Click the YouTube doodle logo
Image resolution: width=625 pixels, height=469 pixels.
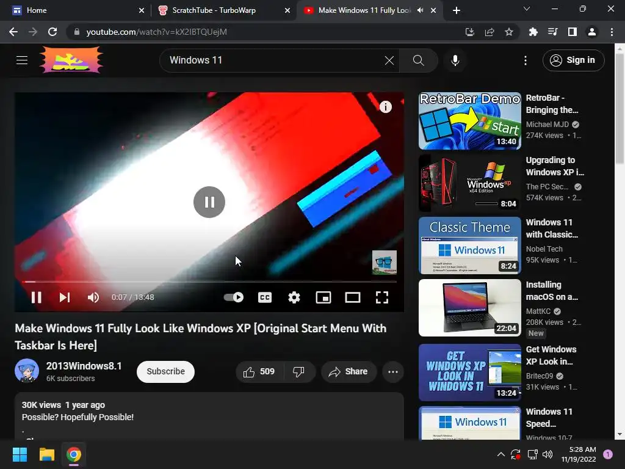pos(71,60)
